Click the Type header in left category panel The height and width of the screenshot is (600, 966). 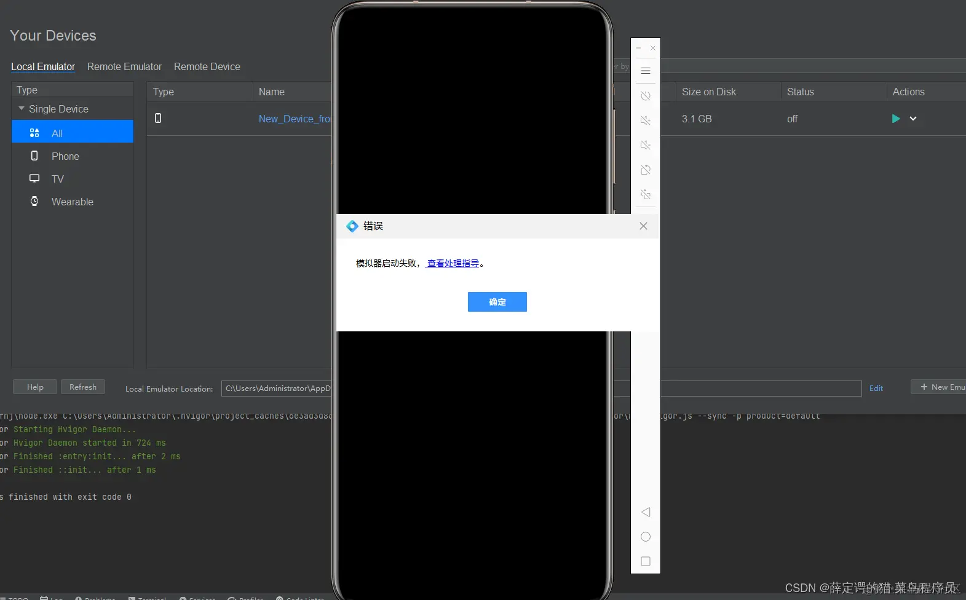pos(27,90)
